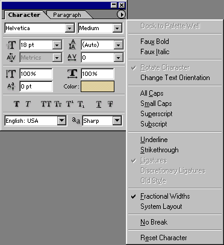Screen dimensions: 224x245
Task: Toggle the Faux Bold T icon
Action: (x=16, y=104)
